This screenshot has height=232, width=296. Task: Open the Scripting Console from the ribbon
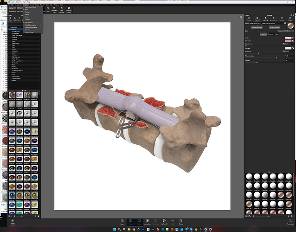point(69,10)
